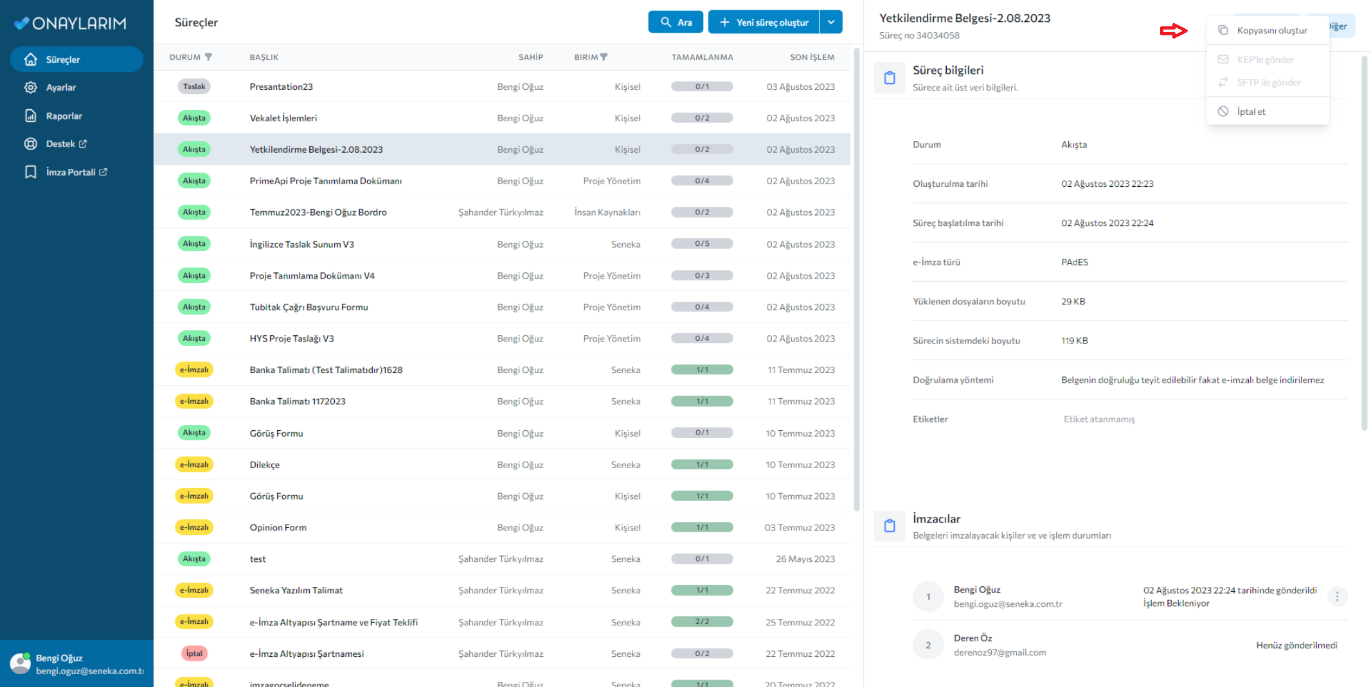
Task: Click Yeni süreç oluştur button
Action: click(764, 22)
